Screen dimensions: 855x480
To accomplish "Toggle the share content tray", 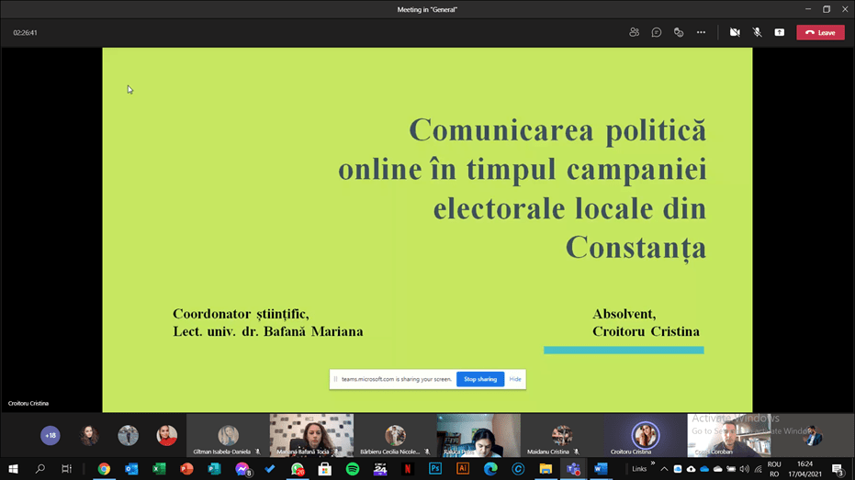I will (779, 32).
